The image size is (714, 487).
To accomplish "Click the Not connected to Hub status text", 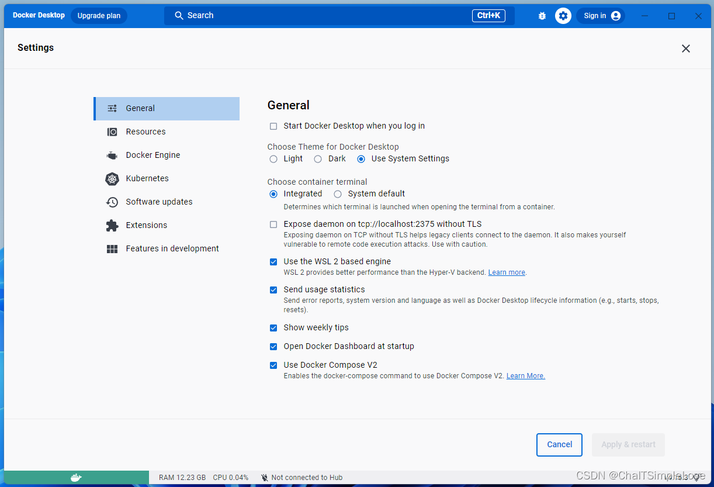I will coord(307,478).
